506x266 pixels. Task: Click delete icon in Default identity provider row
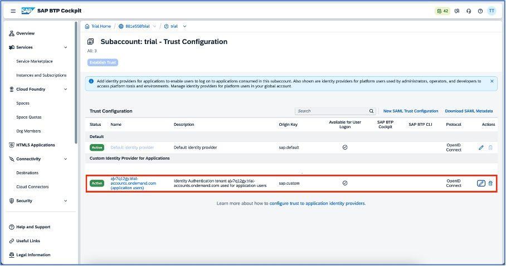pyautogui.click(x=490, y=147)
